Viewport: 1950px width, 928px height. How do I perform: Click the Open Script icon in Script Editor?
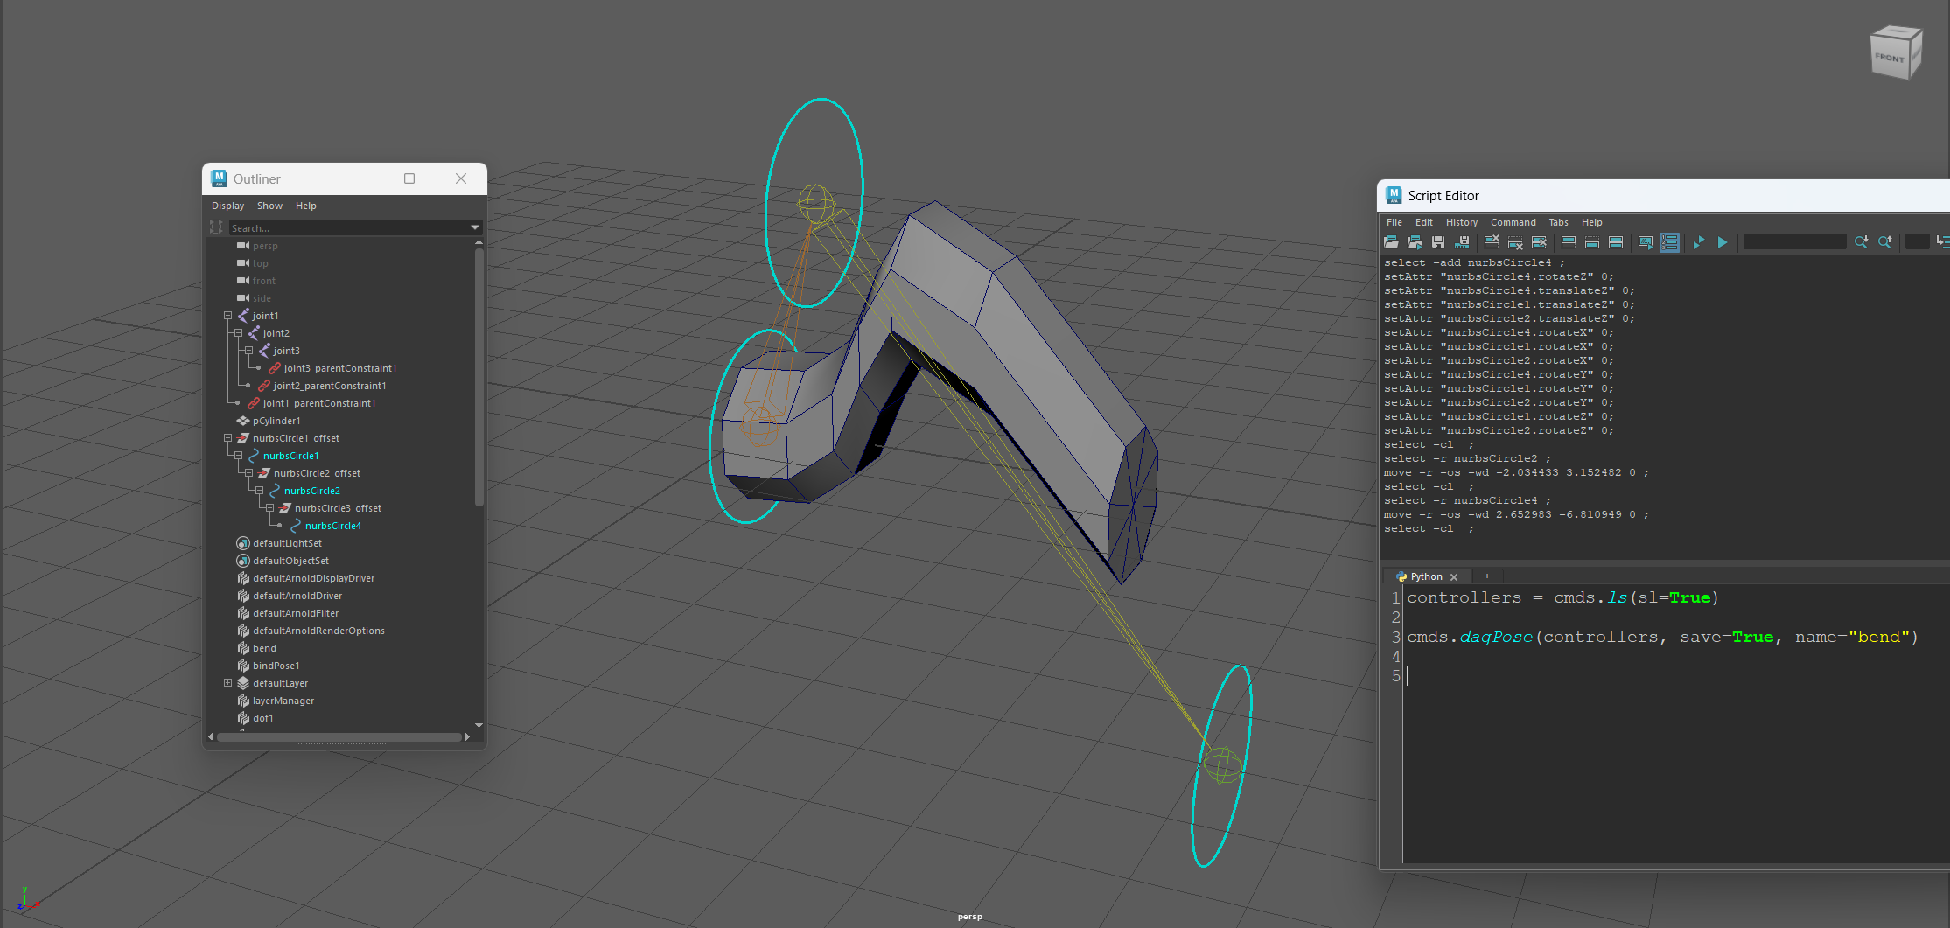click(x=1391, y=242)
